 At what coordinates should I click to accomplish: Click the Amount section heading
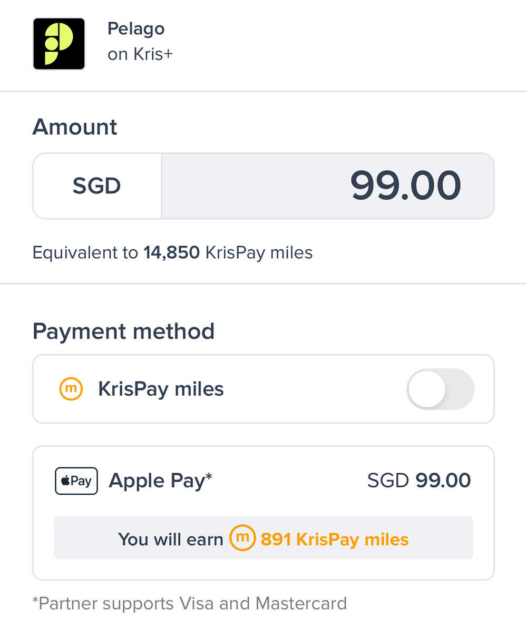[75, 127]
